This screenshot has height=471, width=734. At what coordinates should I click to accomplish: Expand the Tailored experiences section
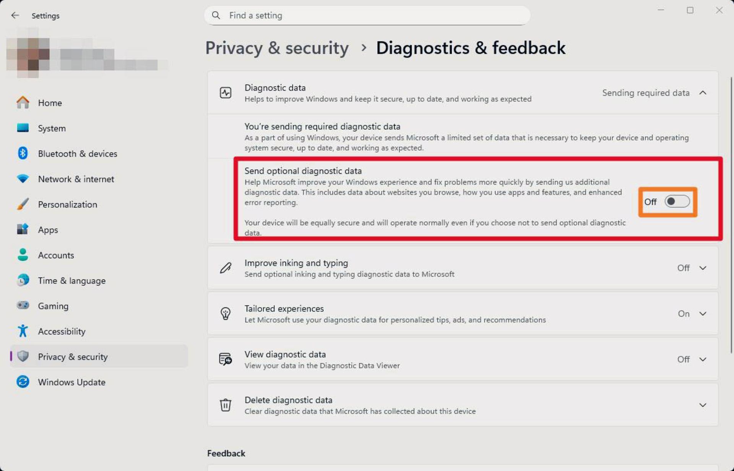703,314
